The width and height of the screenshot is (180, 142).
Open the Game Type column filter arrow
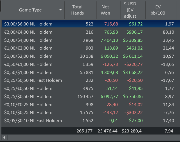pyautogui.click(x=61, y=10)
